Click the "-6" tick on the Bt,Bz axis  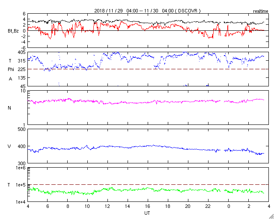[23, 47]
